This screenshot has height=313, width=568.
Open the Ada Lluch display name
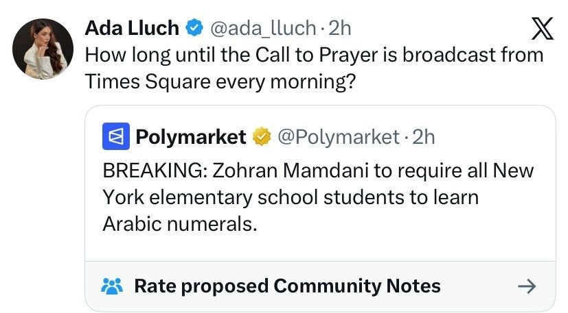(x=132, y=28)
